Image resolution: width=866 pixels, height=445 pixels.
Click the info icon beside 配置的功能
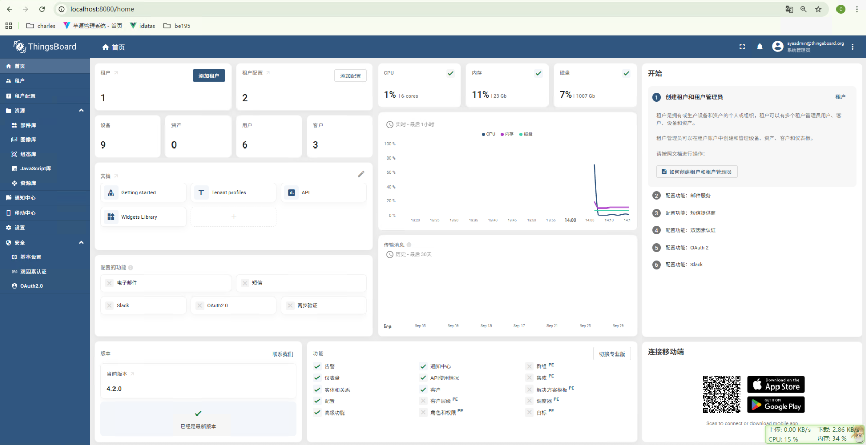tap(131, 268)
